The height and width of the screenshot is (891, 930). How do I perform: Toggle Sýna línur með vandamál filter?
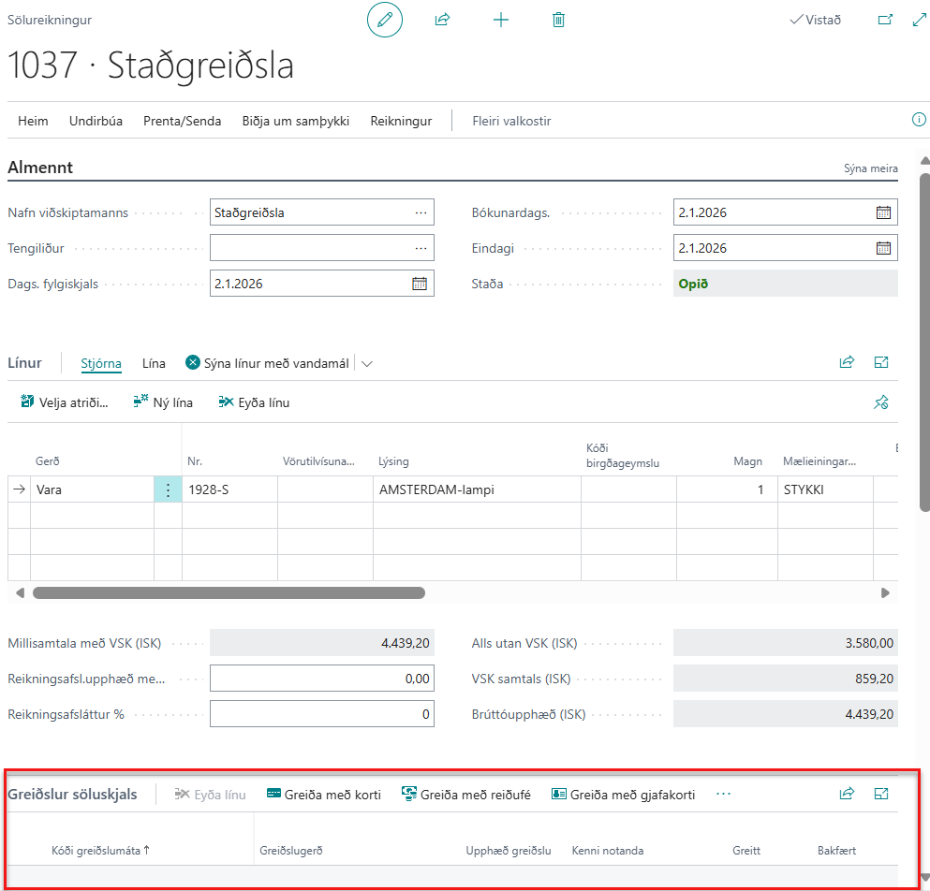coord(267,363)
